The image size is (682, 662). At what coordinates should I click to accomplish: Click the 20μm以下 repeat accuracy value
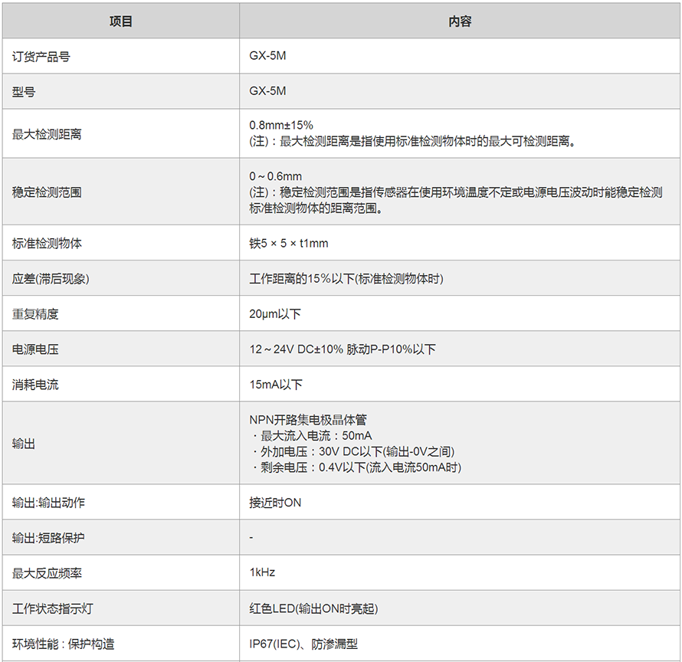pos(275,314)
